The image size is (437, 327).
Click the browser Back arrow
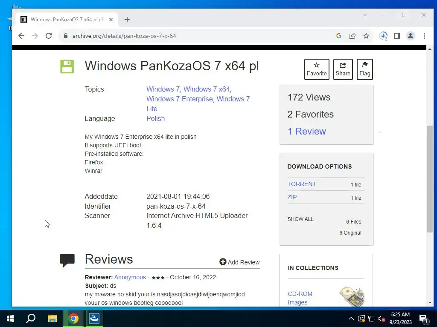tap(21, 36)
